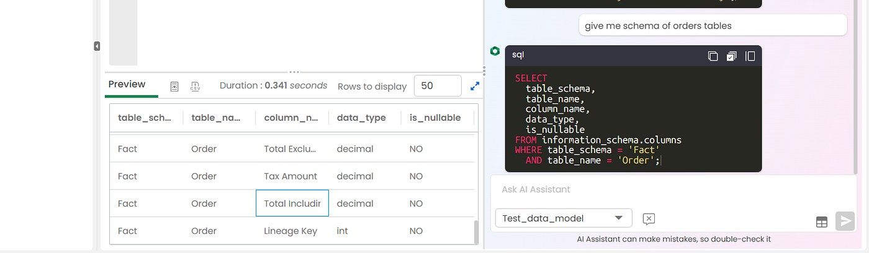The width and height of the screenshot is (869, 253).
Task: Export results as CSV icon
Action: coord(195,87)
